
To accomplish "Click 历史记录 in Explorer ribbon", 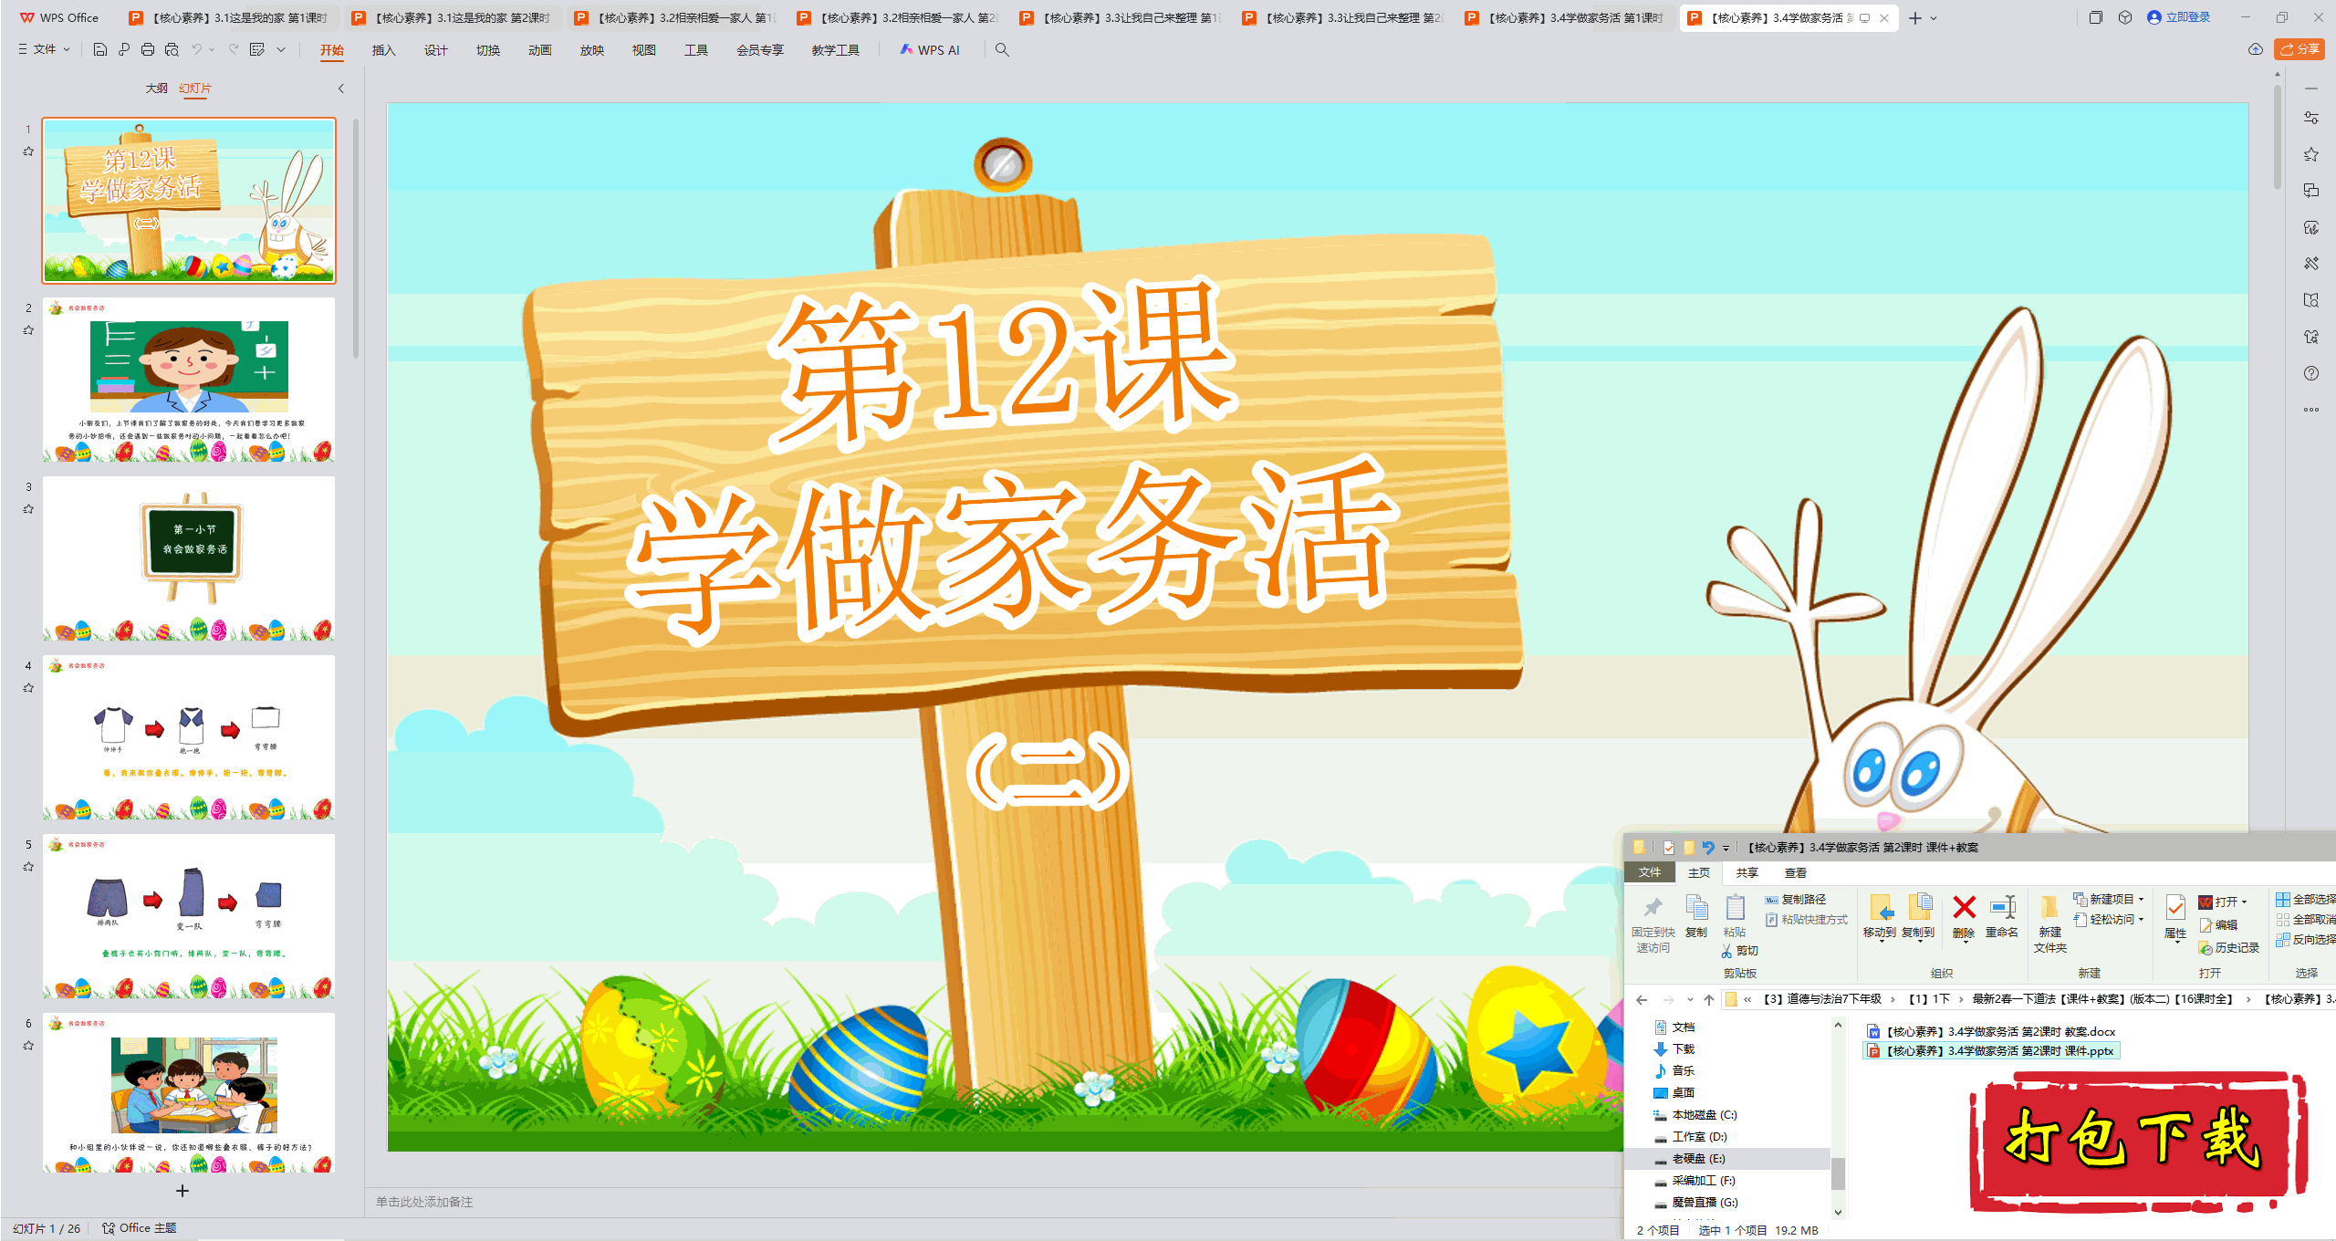I will (x=2230, y=948).
